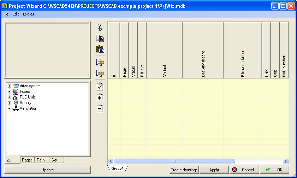The width and height of the screenshot is (297, 178).
Task: Click the Update button
Action: pos(48,170)
